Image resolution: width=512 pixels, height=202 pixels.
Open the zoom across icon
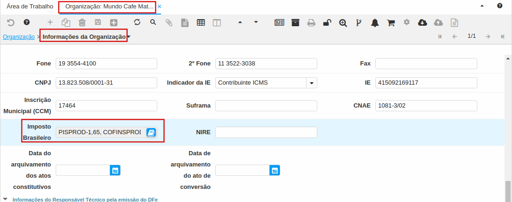[x=343, y=22]
